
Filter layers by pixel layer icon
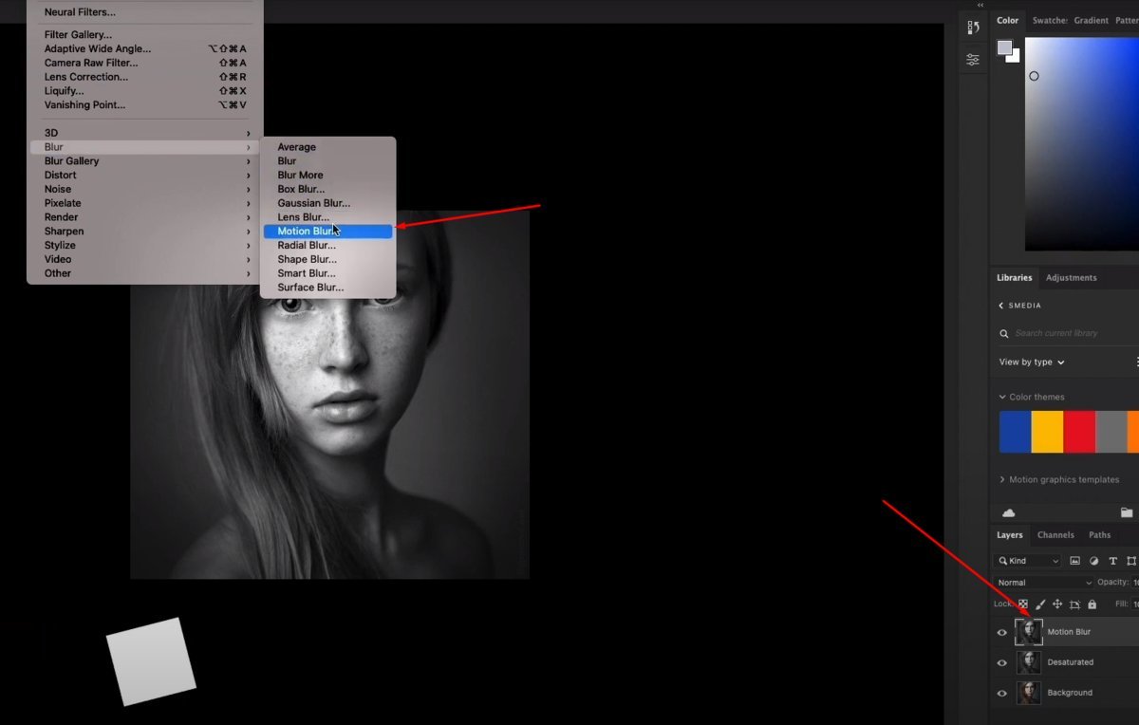click(1075, 561)
